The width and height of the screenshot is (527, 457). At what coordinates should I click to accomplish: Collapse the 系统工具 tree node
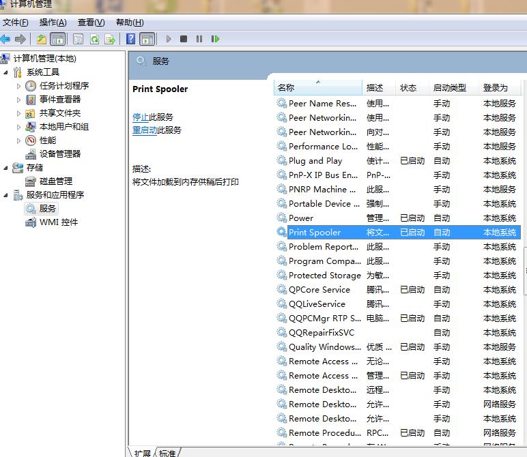(5, 72)
